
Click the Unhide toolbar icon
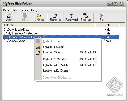39,17
